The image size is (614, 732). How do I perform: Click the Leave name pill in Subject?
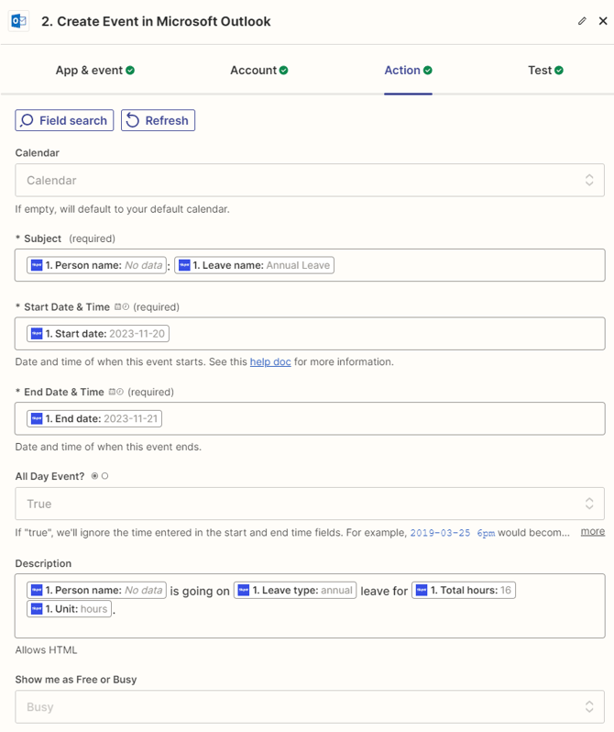tap(254, 265)
